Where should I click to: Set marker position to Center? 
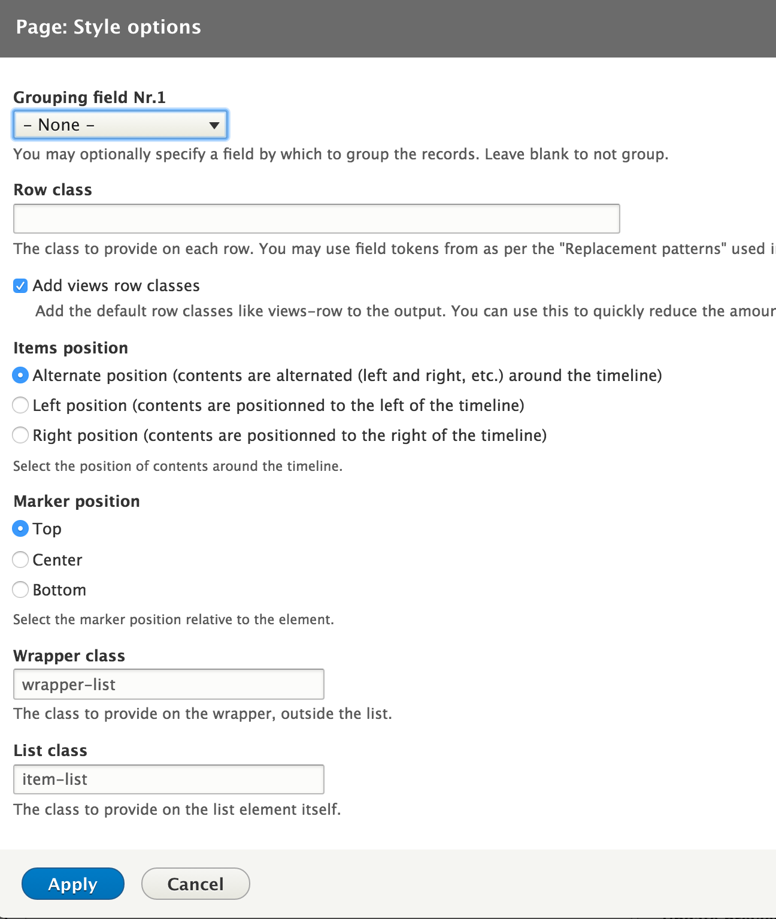click(x=20, y=560)
